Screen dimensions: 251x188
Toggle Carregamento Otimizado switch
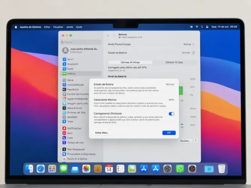tap(171, 114)
